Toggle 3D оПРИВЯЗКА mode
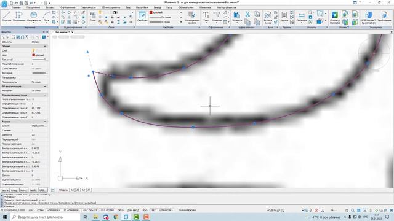 (x=71, y=211)
